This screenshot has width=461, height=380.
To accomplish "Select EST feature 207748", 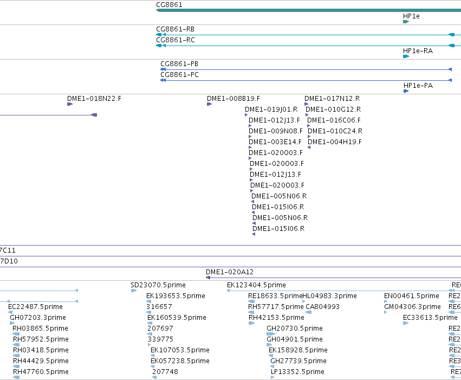I will pyautogui.click(x=154, y=378).
